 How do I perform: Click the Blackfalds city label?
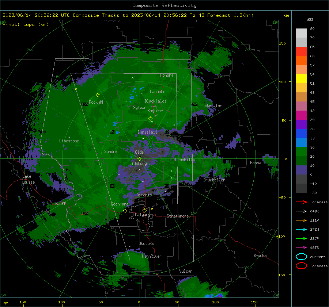tap(155, 101)
